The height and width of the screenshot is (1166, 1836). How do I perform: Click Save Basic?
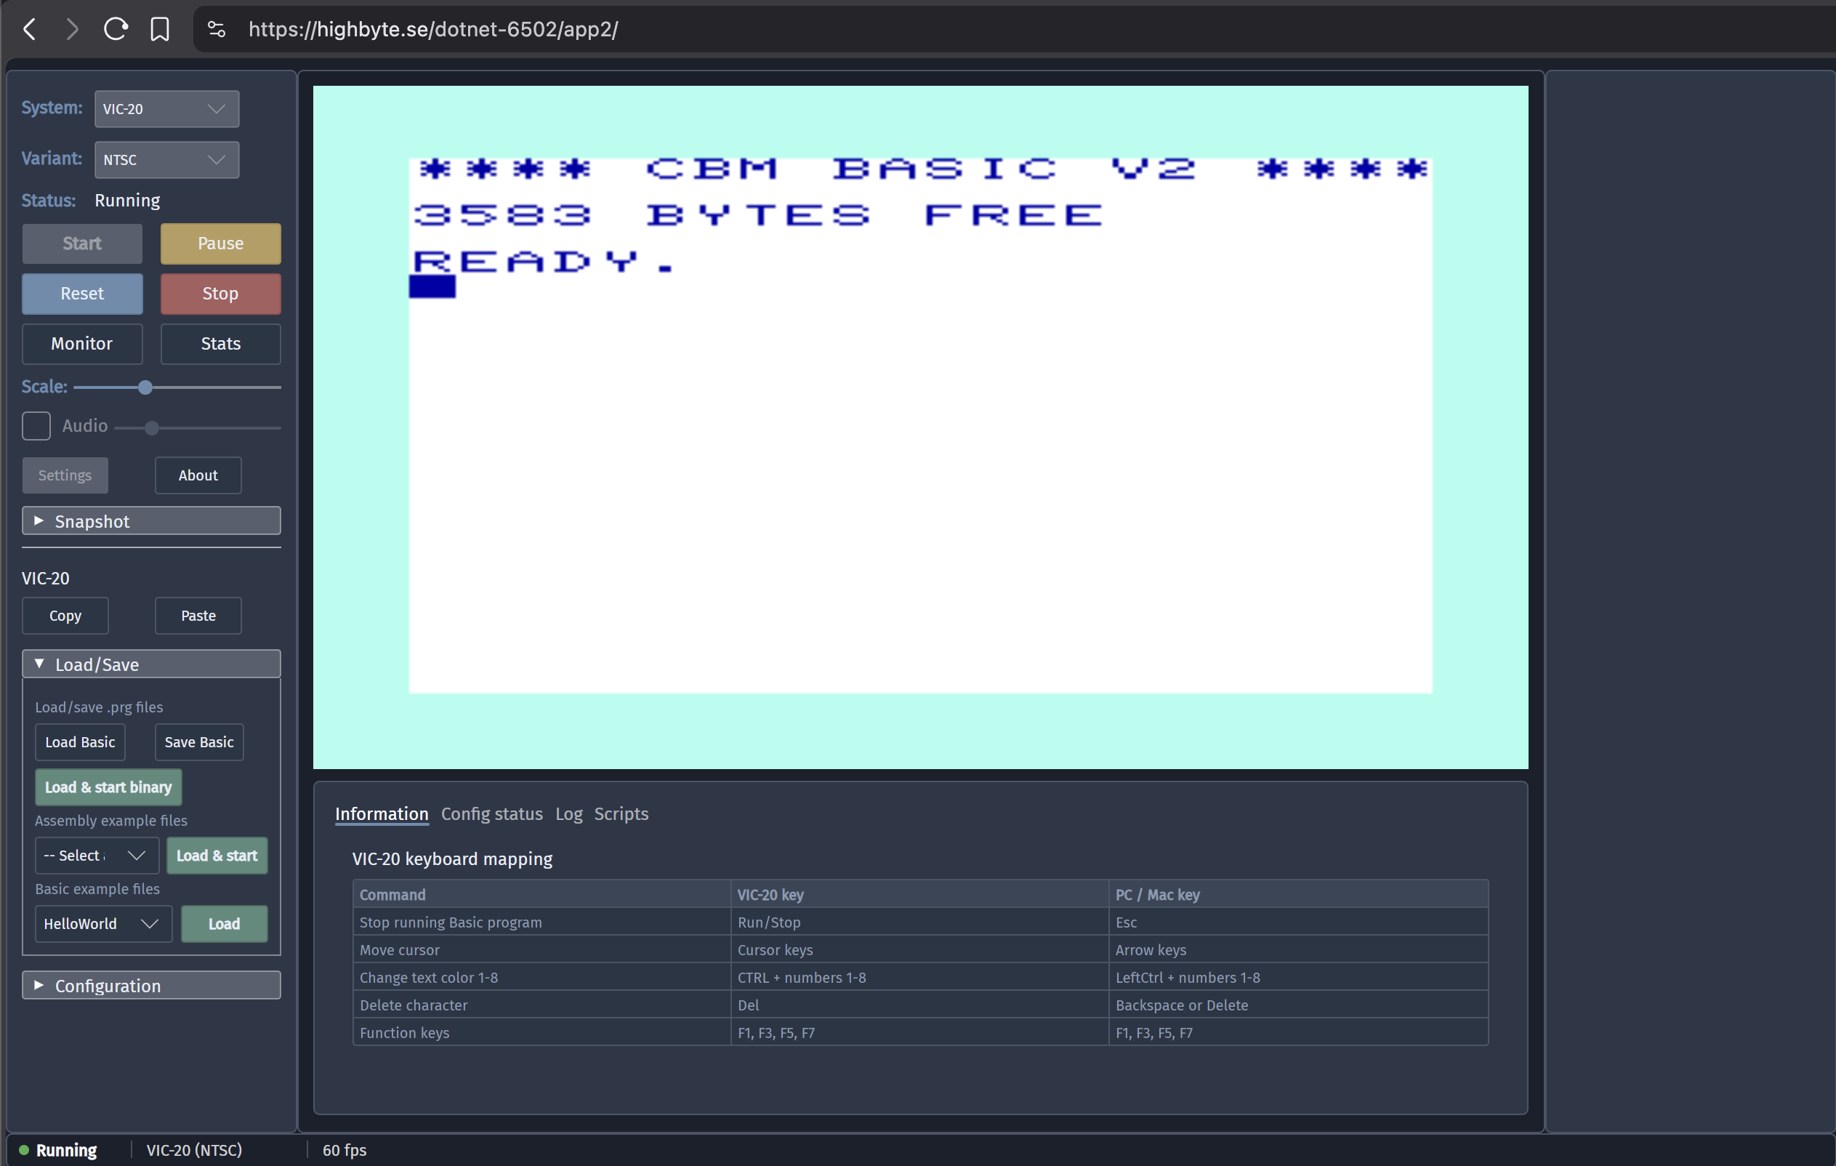[x=199, y=742]
